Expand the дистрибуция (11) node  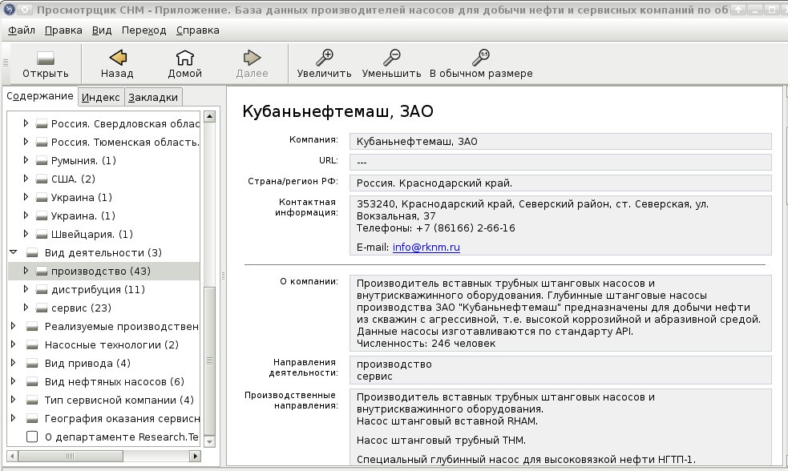[x=26, y=289]
